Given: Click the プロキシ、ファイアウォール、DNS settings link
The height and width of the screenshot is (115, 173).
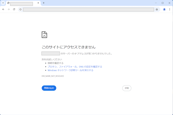Looking at the screenshot, I should click(x=75, y=67).
